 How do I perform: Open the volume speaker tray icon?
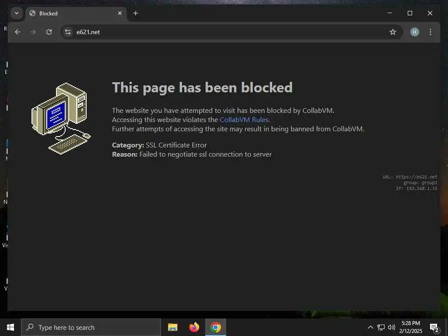click(392, 327)
